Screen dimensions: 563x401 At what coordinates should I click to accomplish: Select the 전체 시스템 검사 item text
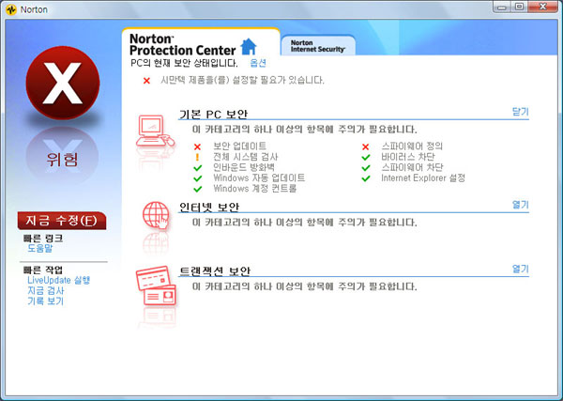[246, 157]
